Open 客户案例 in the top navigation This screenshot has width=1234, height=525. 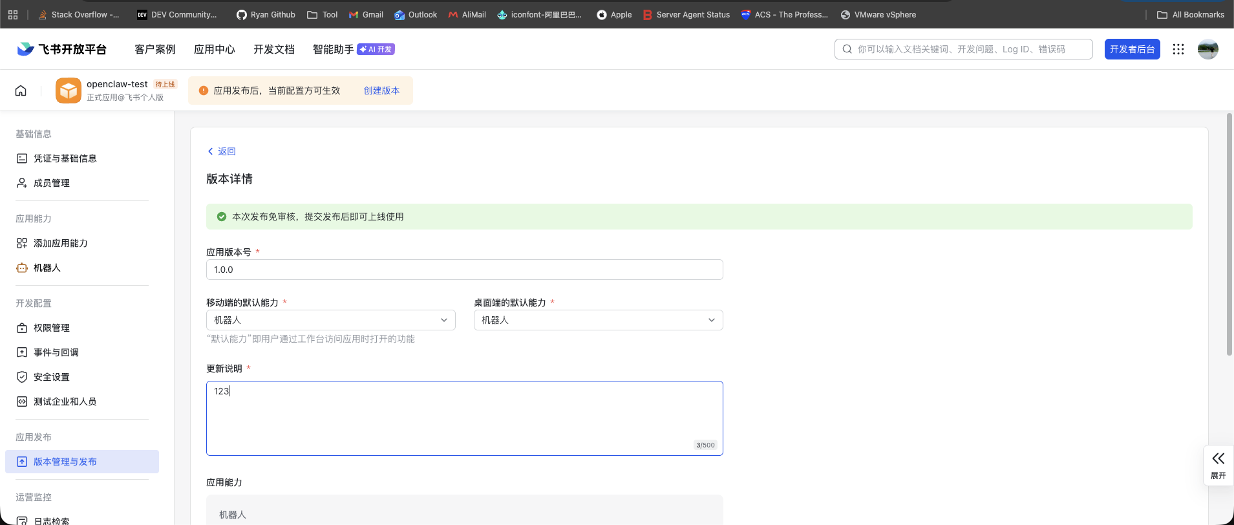[x=155, y=49]
